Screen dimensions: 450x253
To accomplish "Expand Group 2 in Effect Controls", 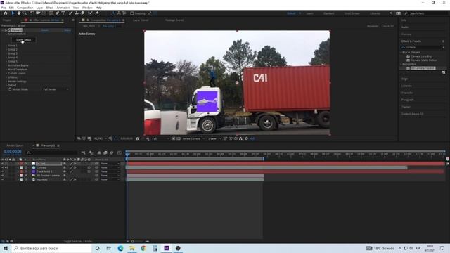I will pyautogui.click(x=6, y=50).
